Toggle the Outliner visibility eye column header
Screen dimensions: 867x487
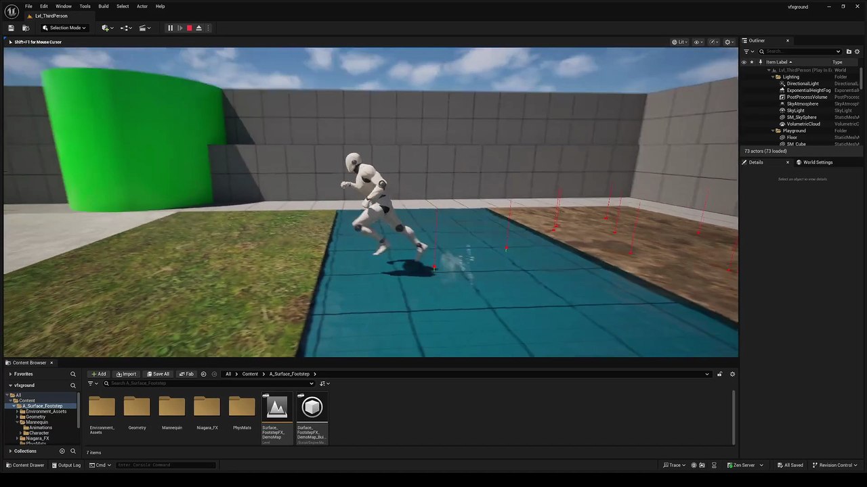click(744, 62)
